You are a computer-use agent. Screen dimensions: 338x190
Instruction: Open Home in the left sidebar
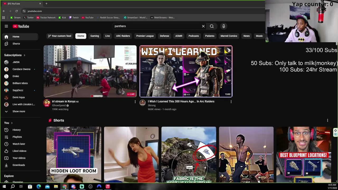pyautogui.click(x=20, y=37)
